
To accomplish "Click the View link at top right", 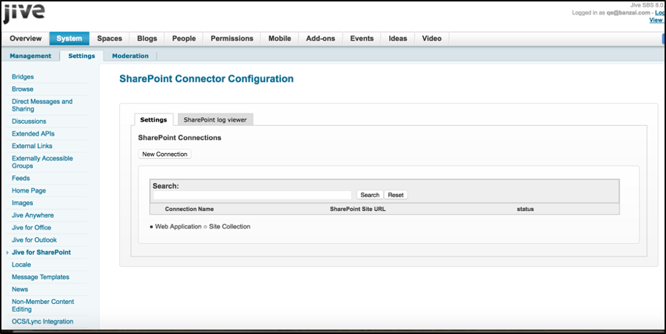I will [656, 20].
